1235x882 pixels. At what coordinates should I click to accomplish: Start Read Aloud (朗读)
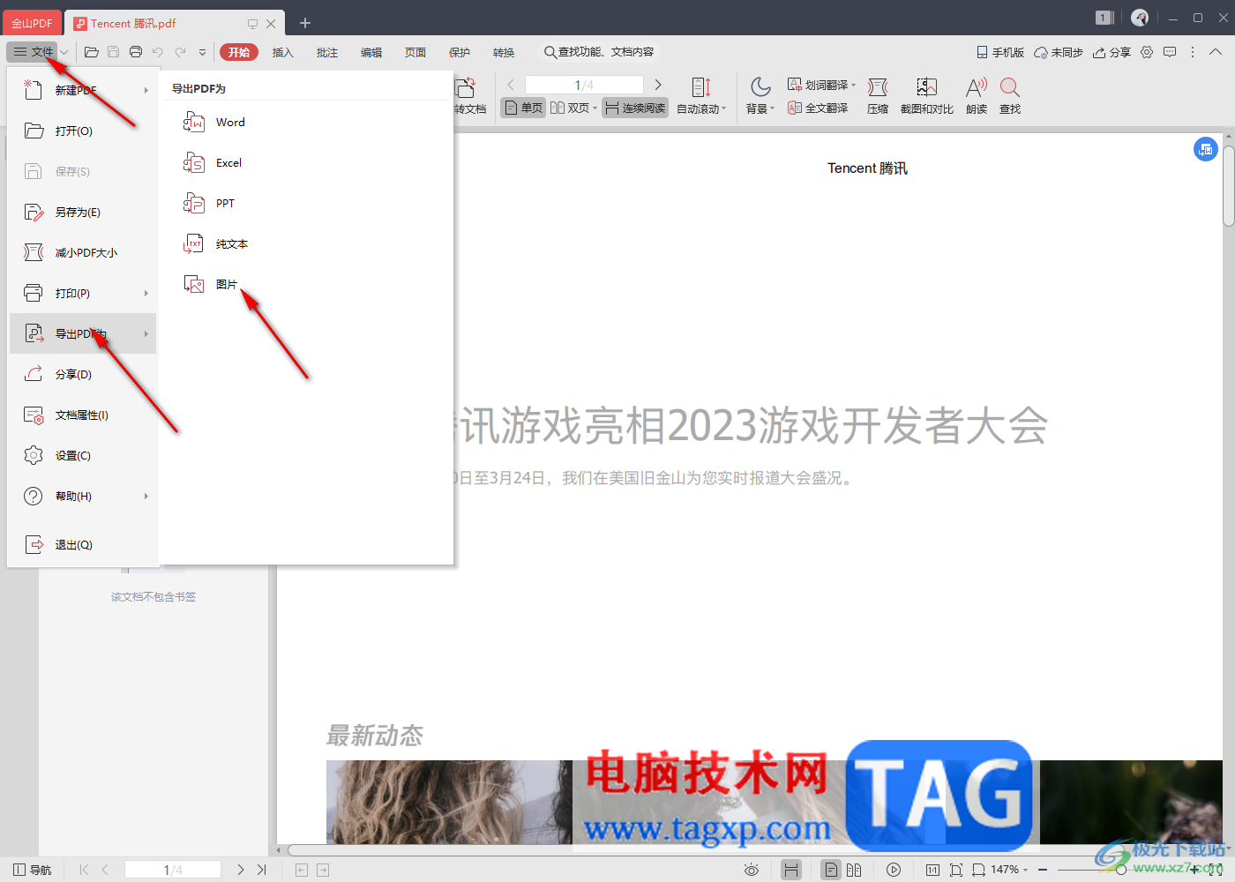point(977,96)
